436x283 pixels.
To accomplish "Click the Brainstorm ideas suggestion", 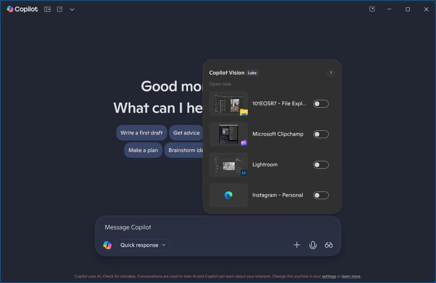I will point(184,150).
